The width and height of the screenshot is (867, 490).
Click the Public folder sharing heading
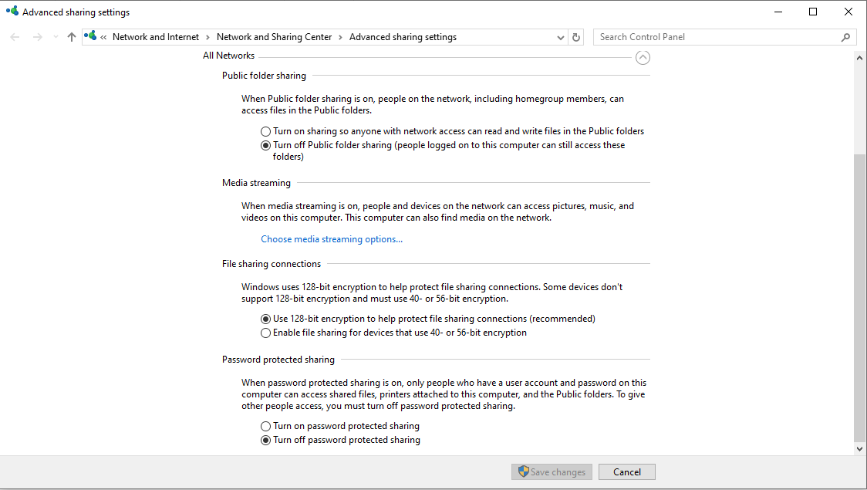pos(264,76)
